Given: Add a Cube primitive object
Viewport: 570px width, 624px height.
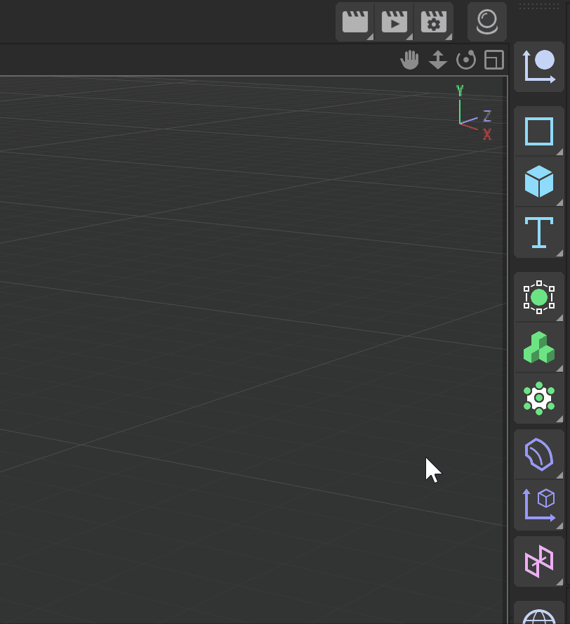Looking at the screenshot, I should (x=539, y=181).
